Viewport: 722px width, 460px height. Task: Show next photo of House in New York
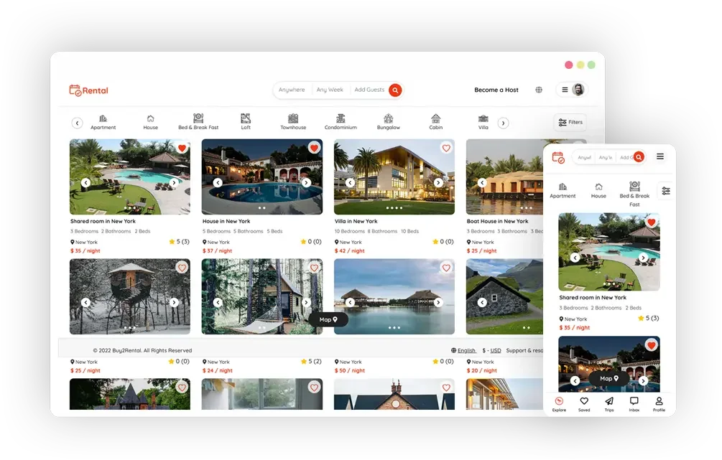305,183
